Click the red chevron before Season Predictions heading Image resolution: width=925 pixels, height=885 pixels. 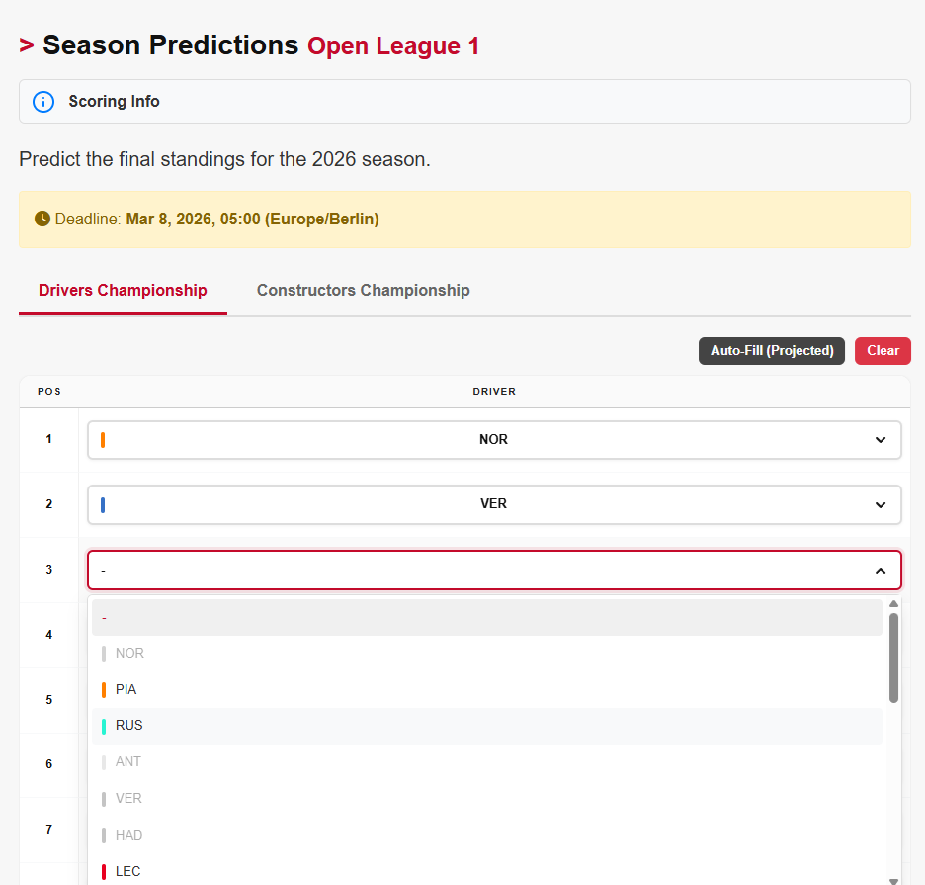[26, 44]
